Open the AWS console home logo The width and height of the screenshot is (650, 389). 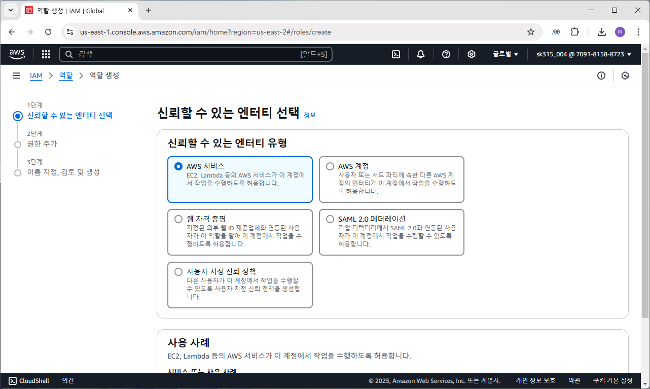[x=17, y=54]
